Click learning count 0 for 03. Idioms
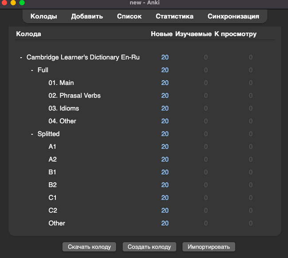This screenshot has width=288, height=258. pos(206,109)
